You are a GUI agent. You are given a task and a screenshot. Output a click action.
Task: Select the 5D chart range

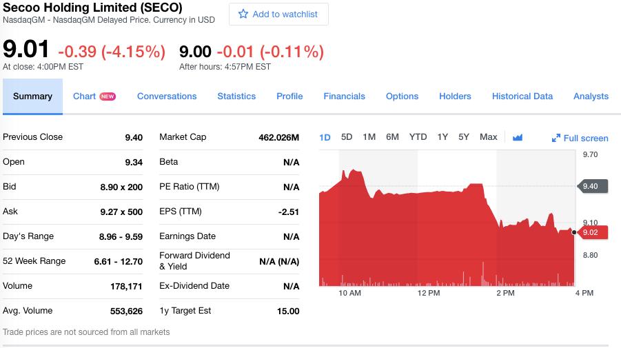(347, 137)
